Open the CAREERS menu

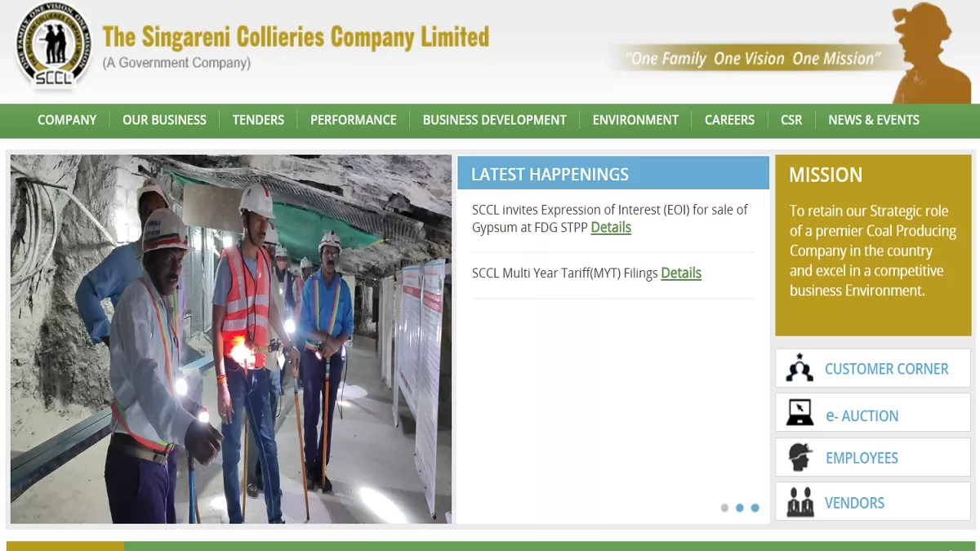(729, 120)
